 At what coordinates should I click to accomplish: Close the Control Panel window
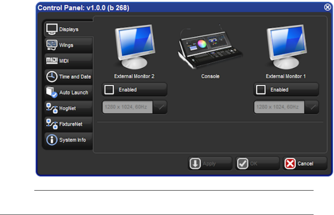[x=327, y=7]
